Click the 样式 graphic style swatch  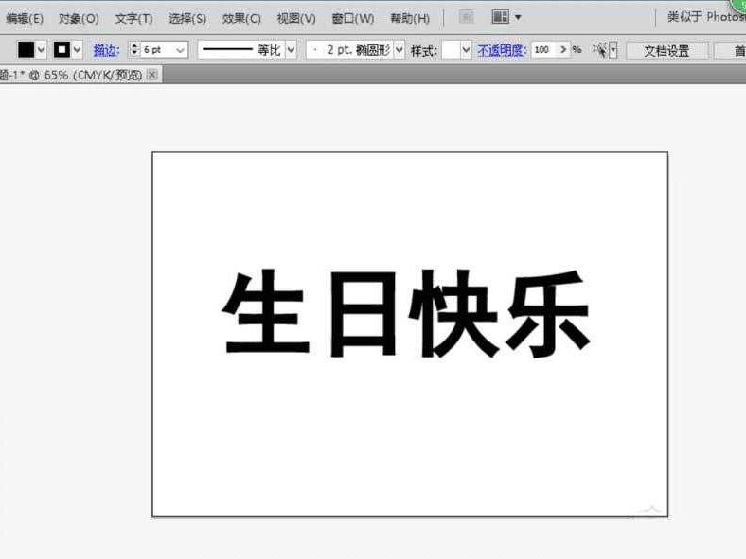point(451,50)
